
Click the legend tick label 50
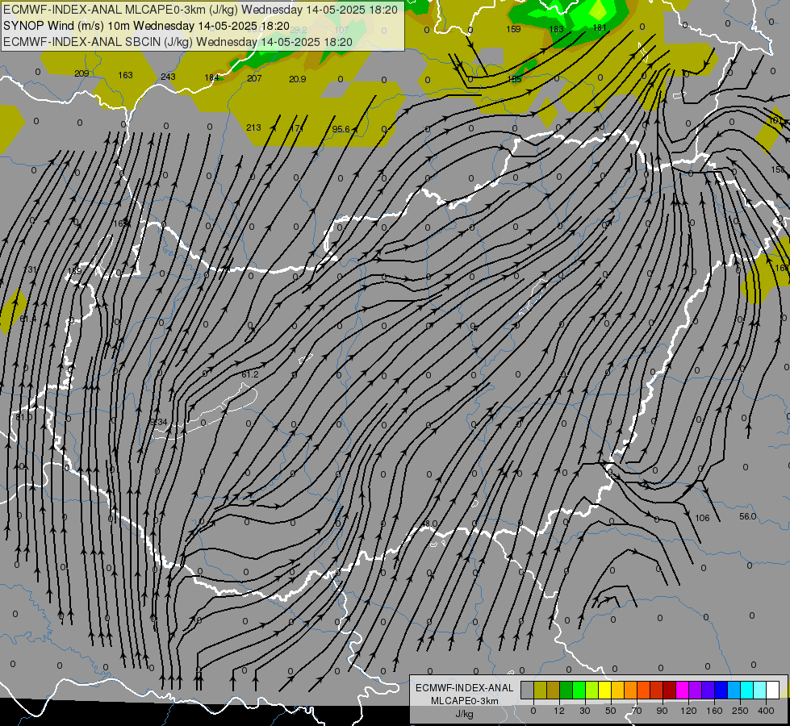pyautogui.click(x=611, y=711)
